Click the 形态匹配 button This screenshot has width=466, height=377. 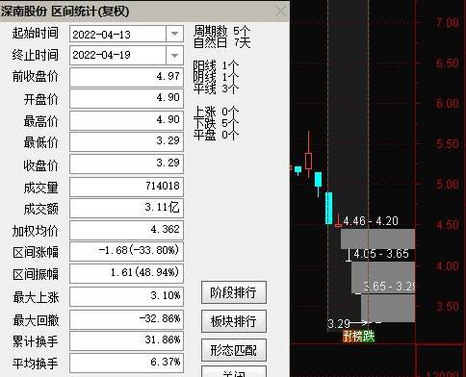234,350
